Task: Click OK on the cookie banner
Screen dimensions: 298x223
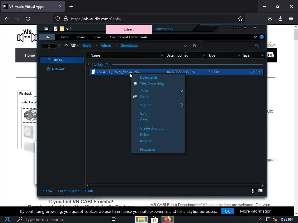Action: click(227, 211)
